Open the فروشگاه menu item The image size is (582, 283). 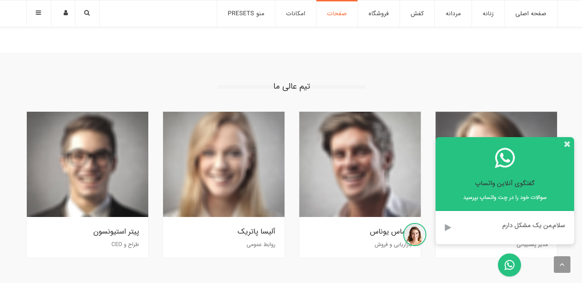379,13
